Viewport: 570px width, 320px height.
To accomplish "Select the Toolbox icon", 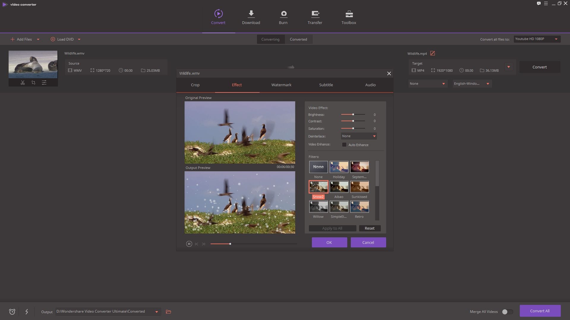I will tap(348, 14).
